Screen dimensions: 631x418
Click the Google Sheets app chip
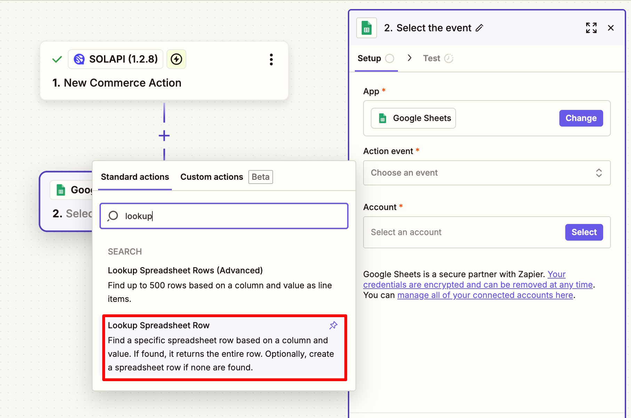[x=413, y=118]
